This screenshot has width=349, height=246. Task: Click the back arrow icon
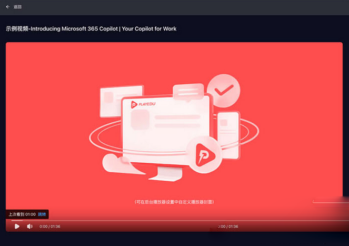pyautogui.click(x=7, y=7)
